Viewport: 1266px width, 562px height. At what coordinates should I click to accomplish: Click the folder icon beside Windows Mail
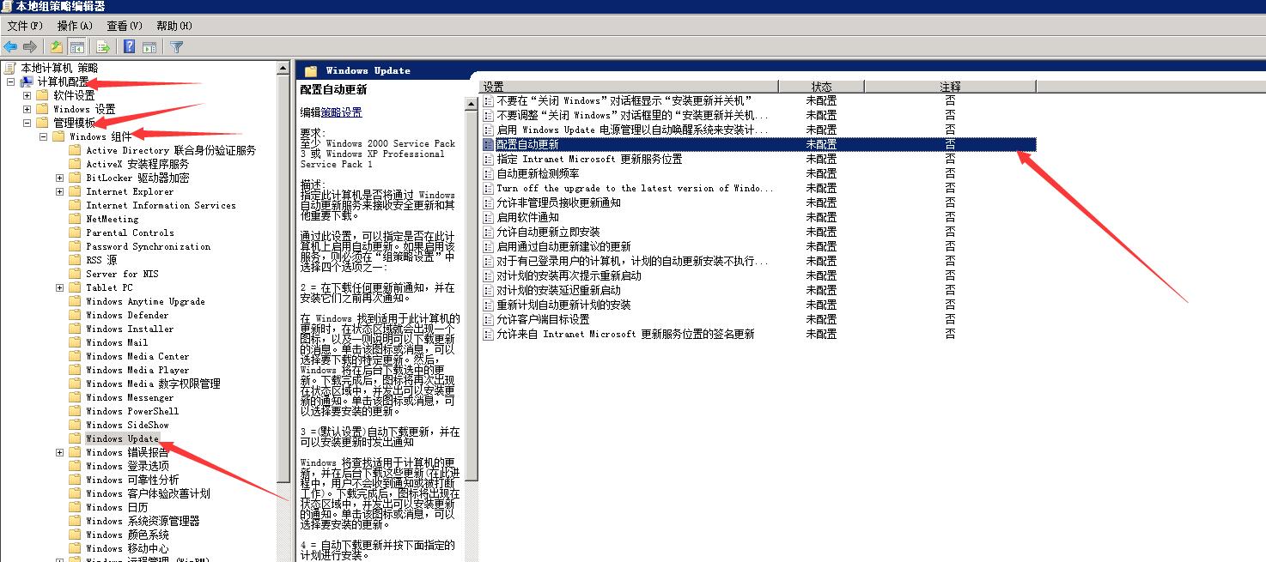[76, 342]
